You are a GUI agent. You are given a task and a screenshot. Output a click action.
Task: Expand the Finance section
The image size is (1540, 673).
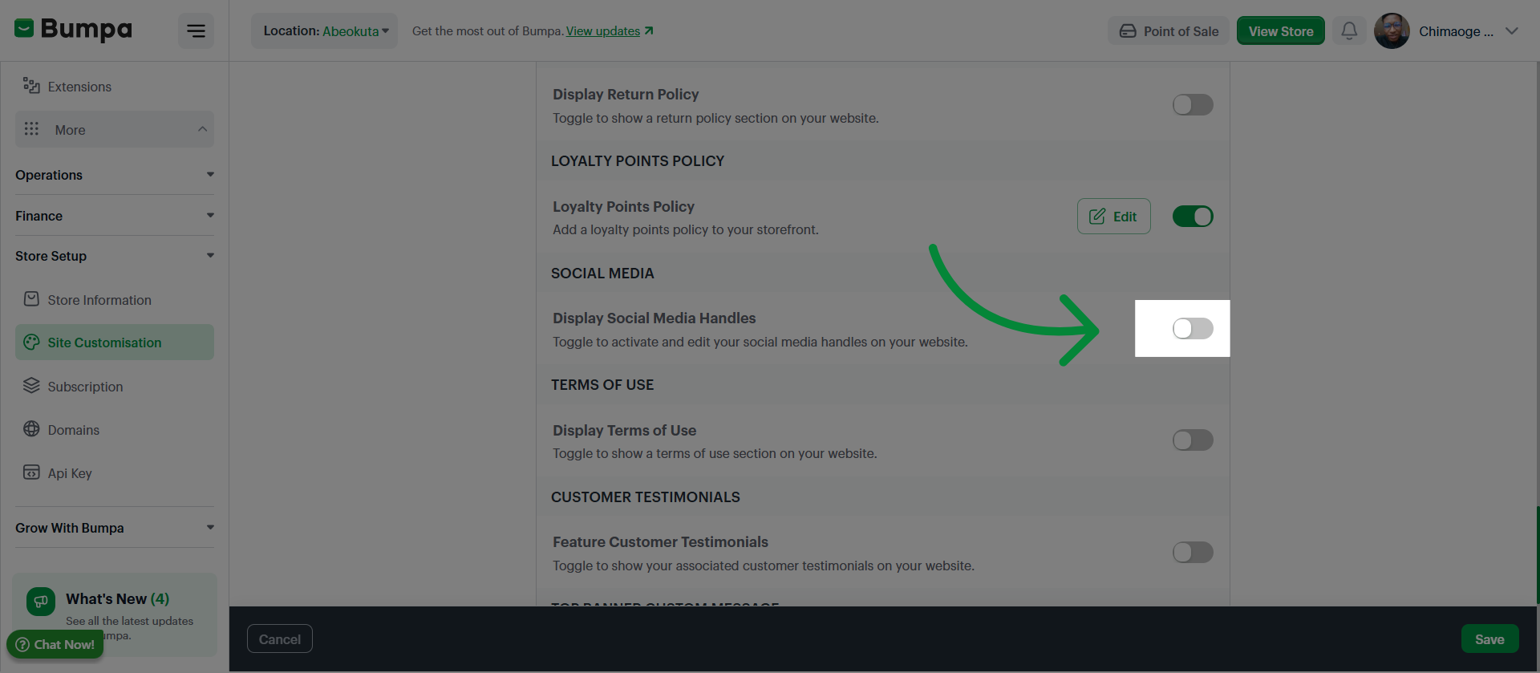115,216
